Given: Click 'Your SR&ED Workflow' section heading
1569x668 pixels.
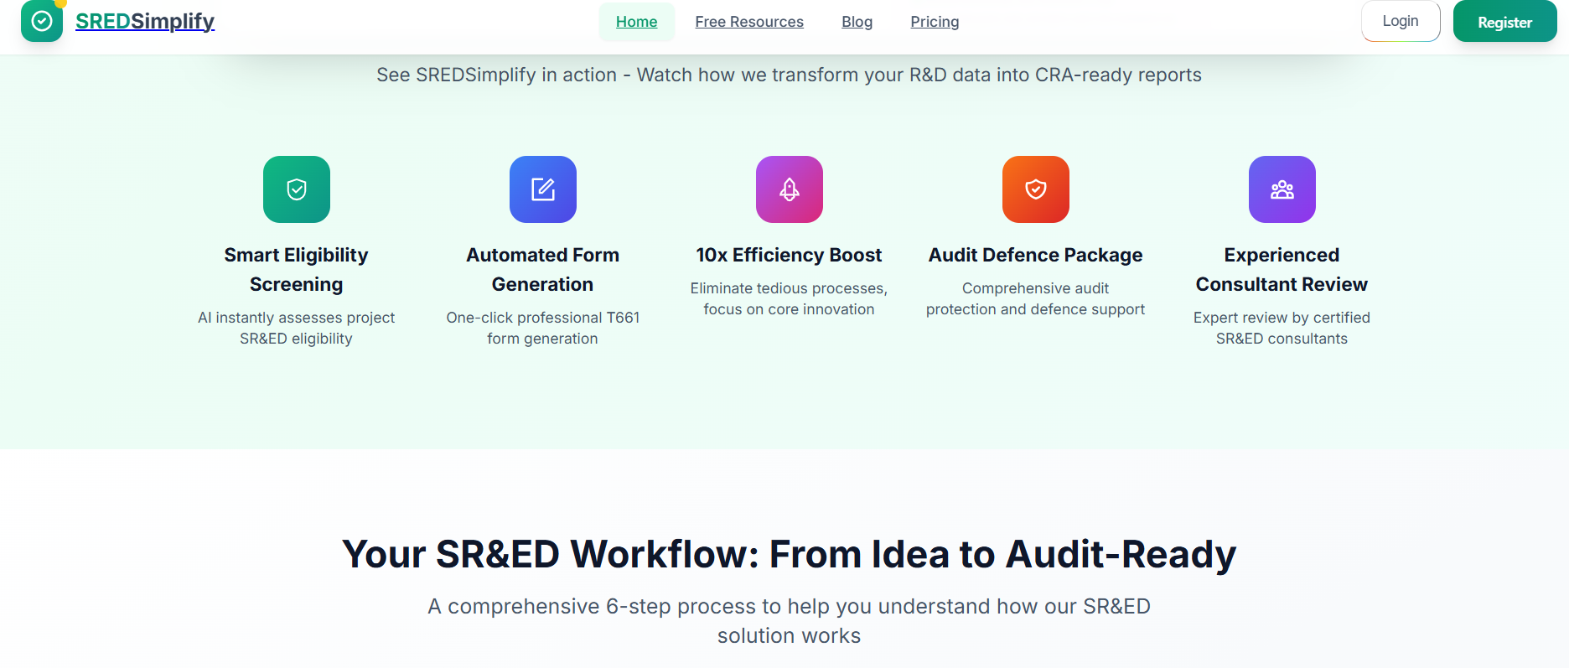Looking at the screenshot, I should [789, 554].
